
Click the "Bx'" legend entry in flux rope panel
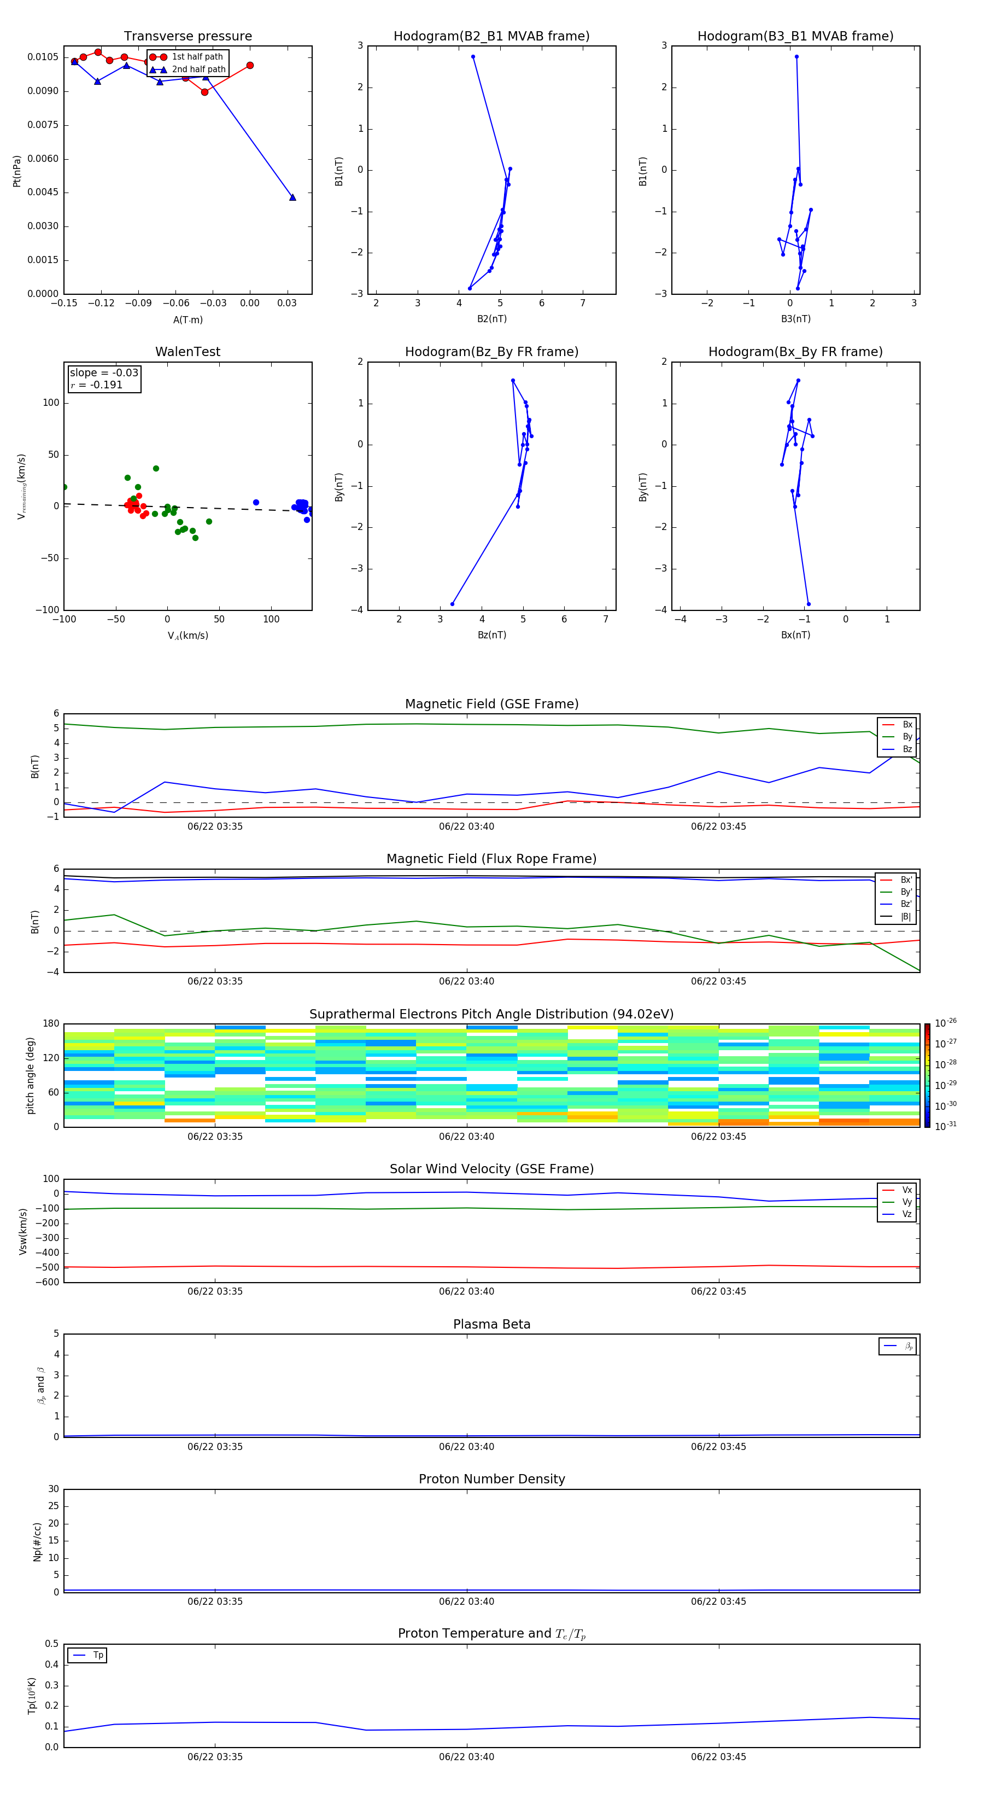point(896,880)
